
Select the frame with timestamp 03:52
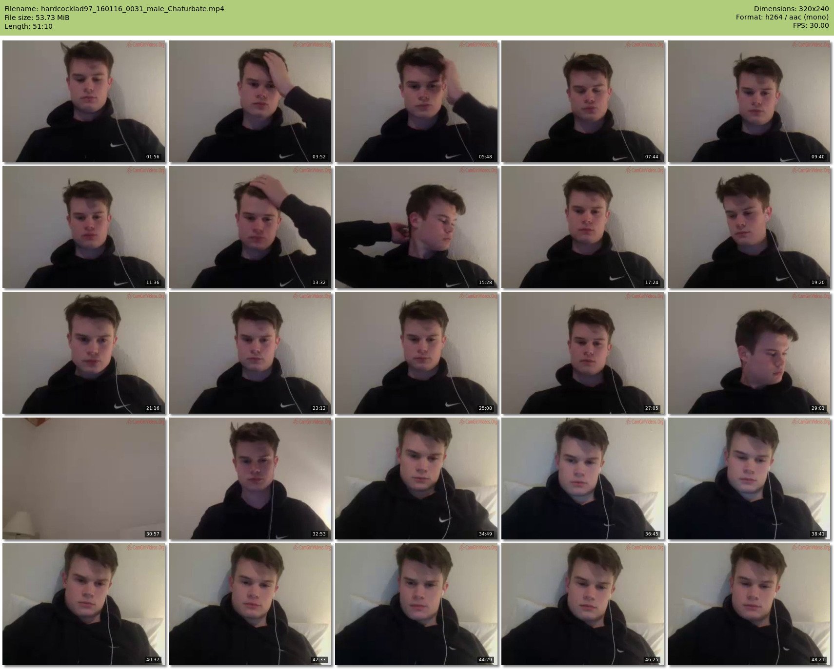pyautogui.click(x=250, y=101)
